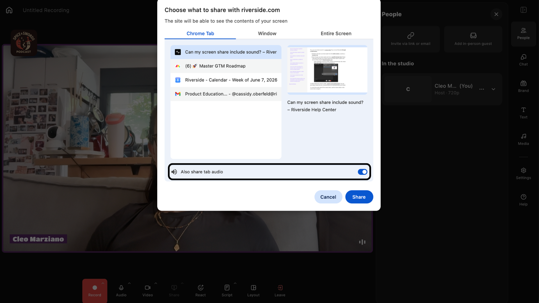
Task: Open the React emoji menu
Action: (200, 291)
